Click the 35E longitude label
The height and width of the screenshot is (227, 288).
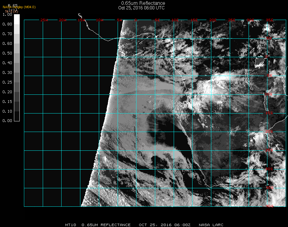(x=270, y=20)
